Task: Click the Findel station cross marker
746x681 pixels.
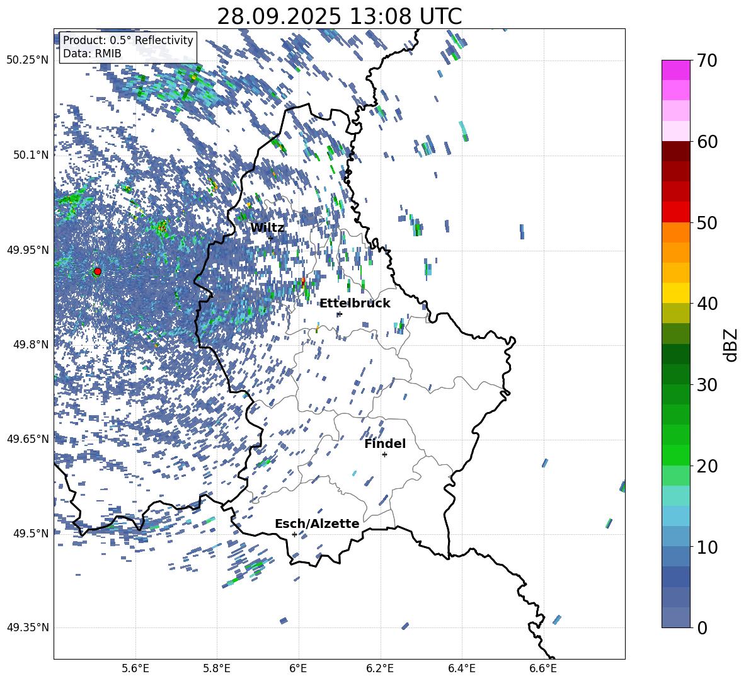Action: [x=384, y=455]
